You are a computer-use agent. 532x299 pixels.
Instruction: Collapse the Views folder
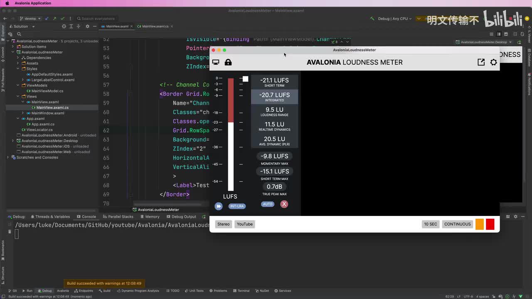(x=18, y=96)
